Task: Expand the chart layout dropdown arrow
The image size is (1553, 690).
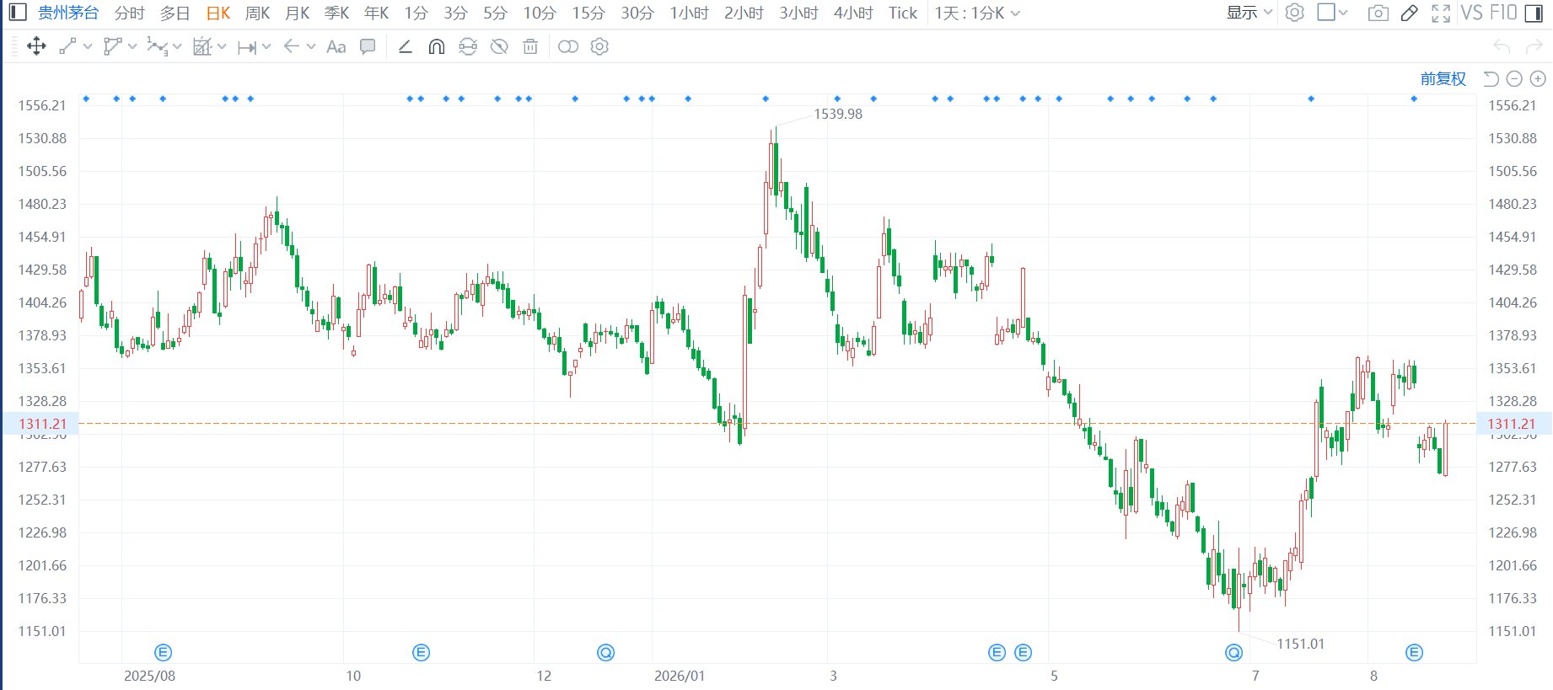Action: [x=1343, y=13]
